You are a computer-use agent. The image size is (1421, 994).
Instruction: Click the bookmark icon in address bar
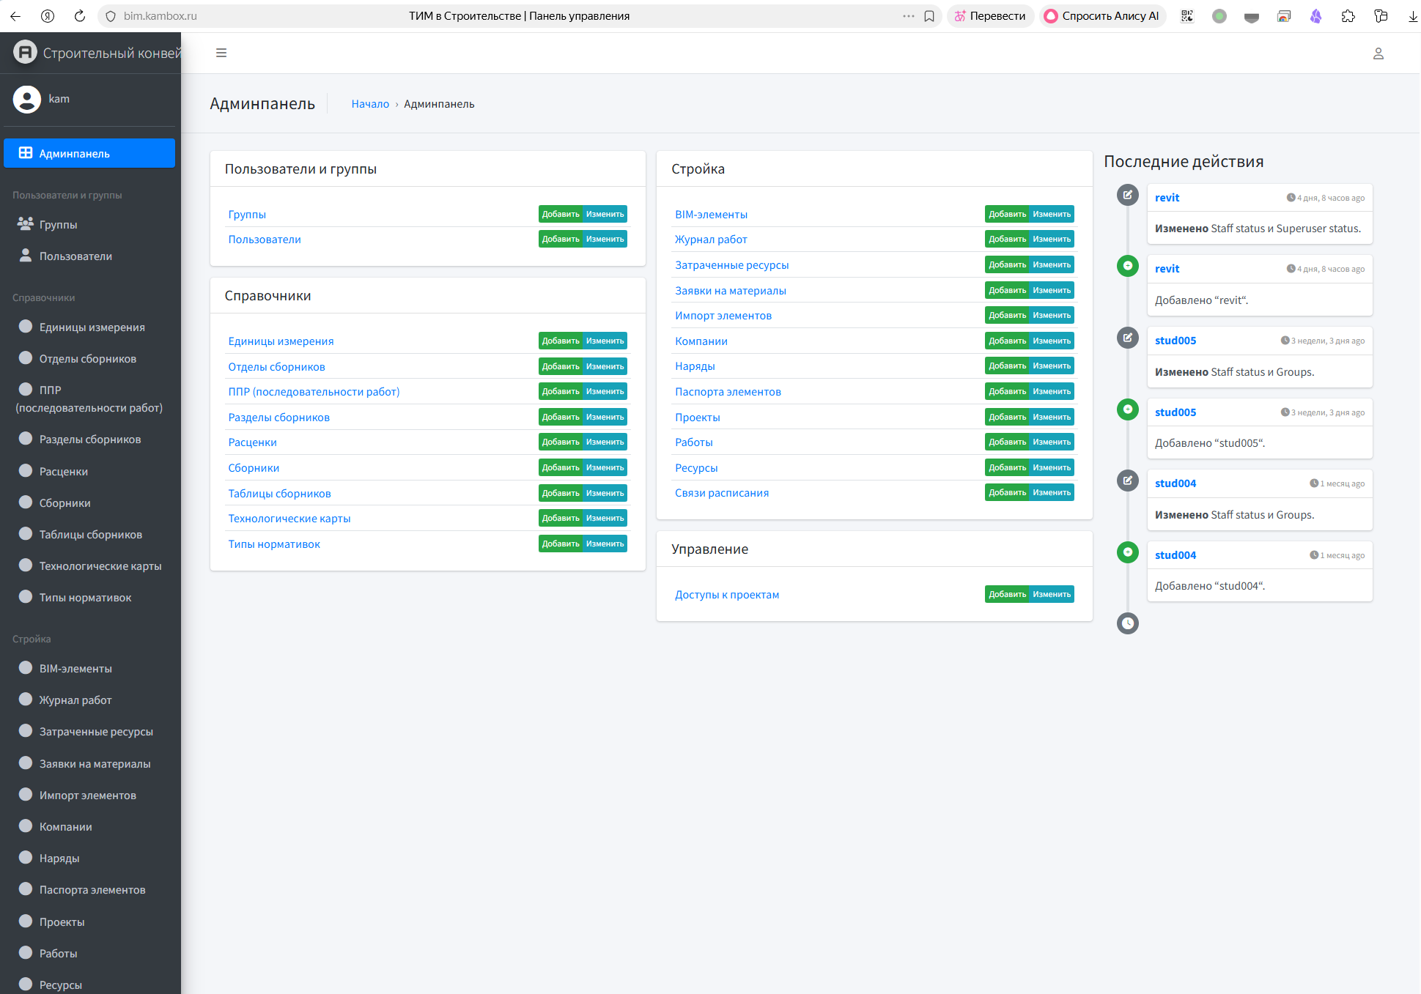pyautogui.click(x=929, y=16)
